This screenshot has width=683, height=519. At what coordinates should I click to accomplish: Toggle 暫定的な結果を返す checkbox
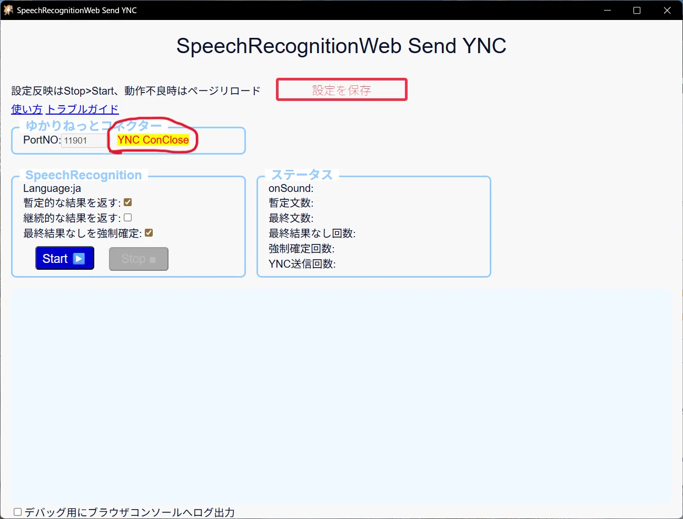pos(128,202)
